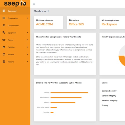Image resolution: width=125 pixels, height=125 pixels.
Task: Click the 'Phishing' chart label
Action: [46, 92]
